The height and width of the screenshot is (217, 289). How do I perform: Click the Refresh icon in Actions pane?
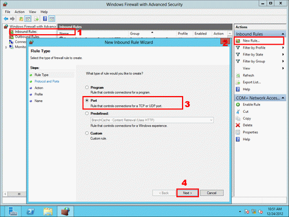238,75
